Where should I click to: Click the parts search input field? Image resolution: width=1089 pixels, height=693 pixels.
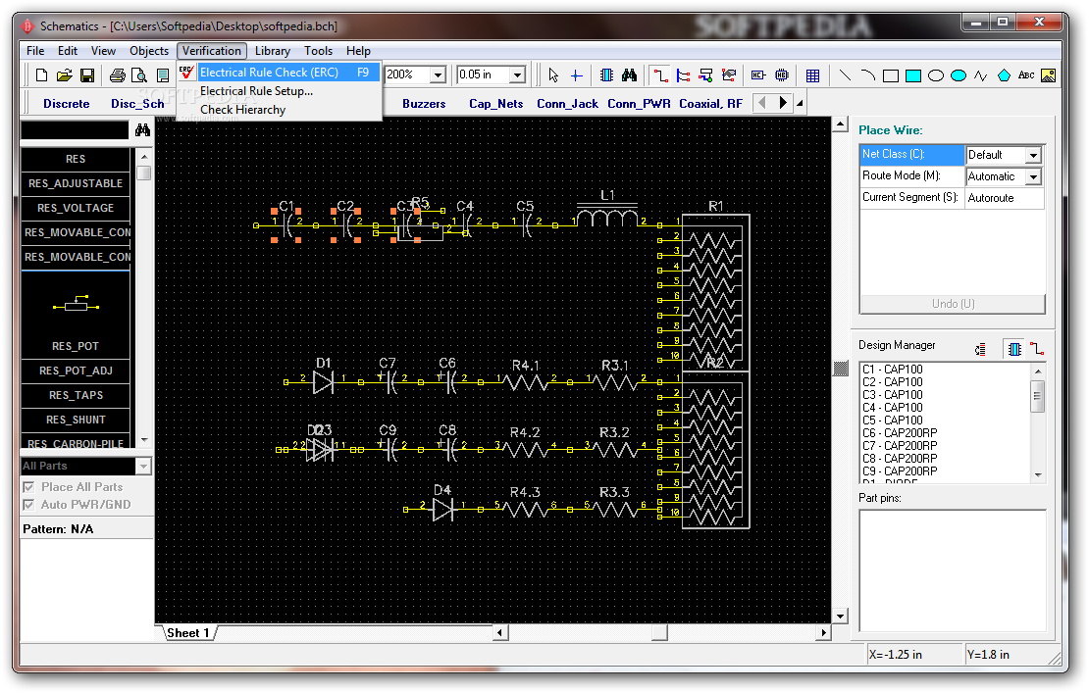[x=75, y=129]
